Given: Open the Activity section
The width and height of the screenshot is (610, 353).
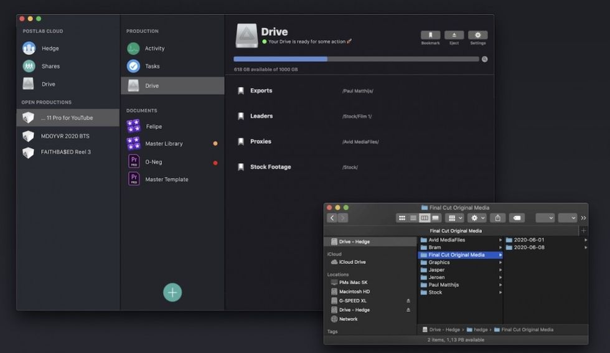Looking at the screenshot, I should click(x=154, y=49).
